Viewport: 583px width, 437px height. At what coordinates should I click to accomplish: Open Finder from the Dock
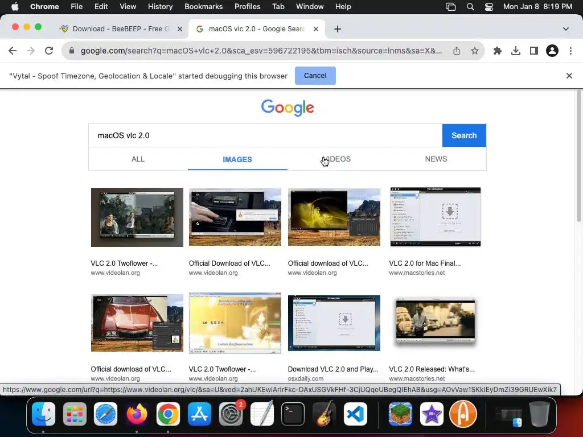click(43, 414)
